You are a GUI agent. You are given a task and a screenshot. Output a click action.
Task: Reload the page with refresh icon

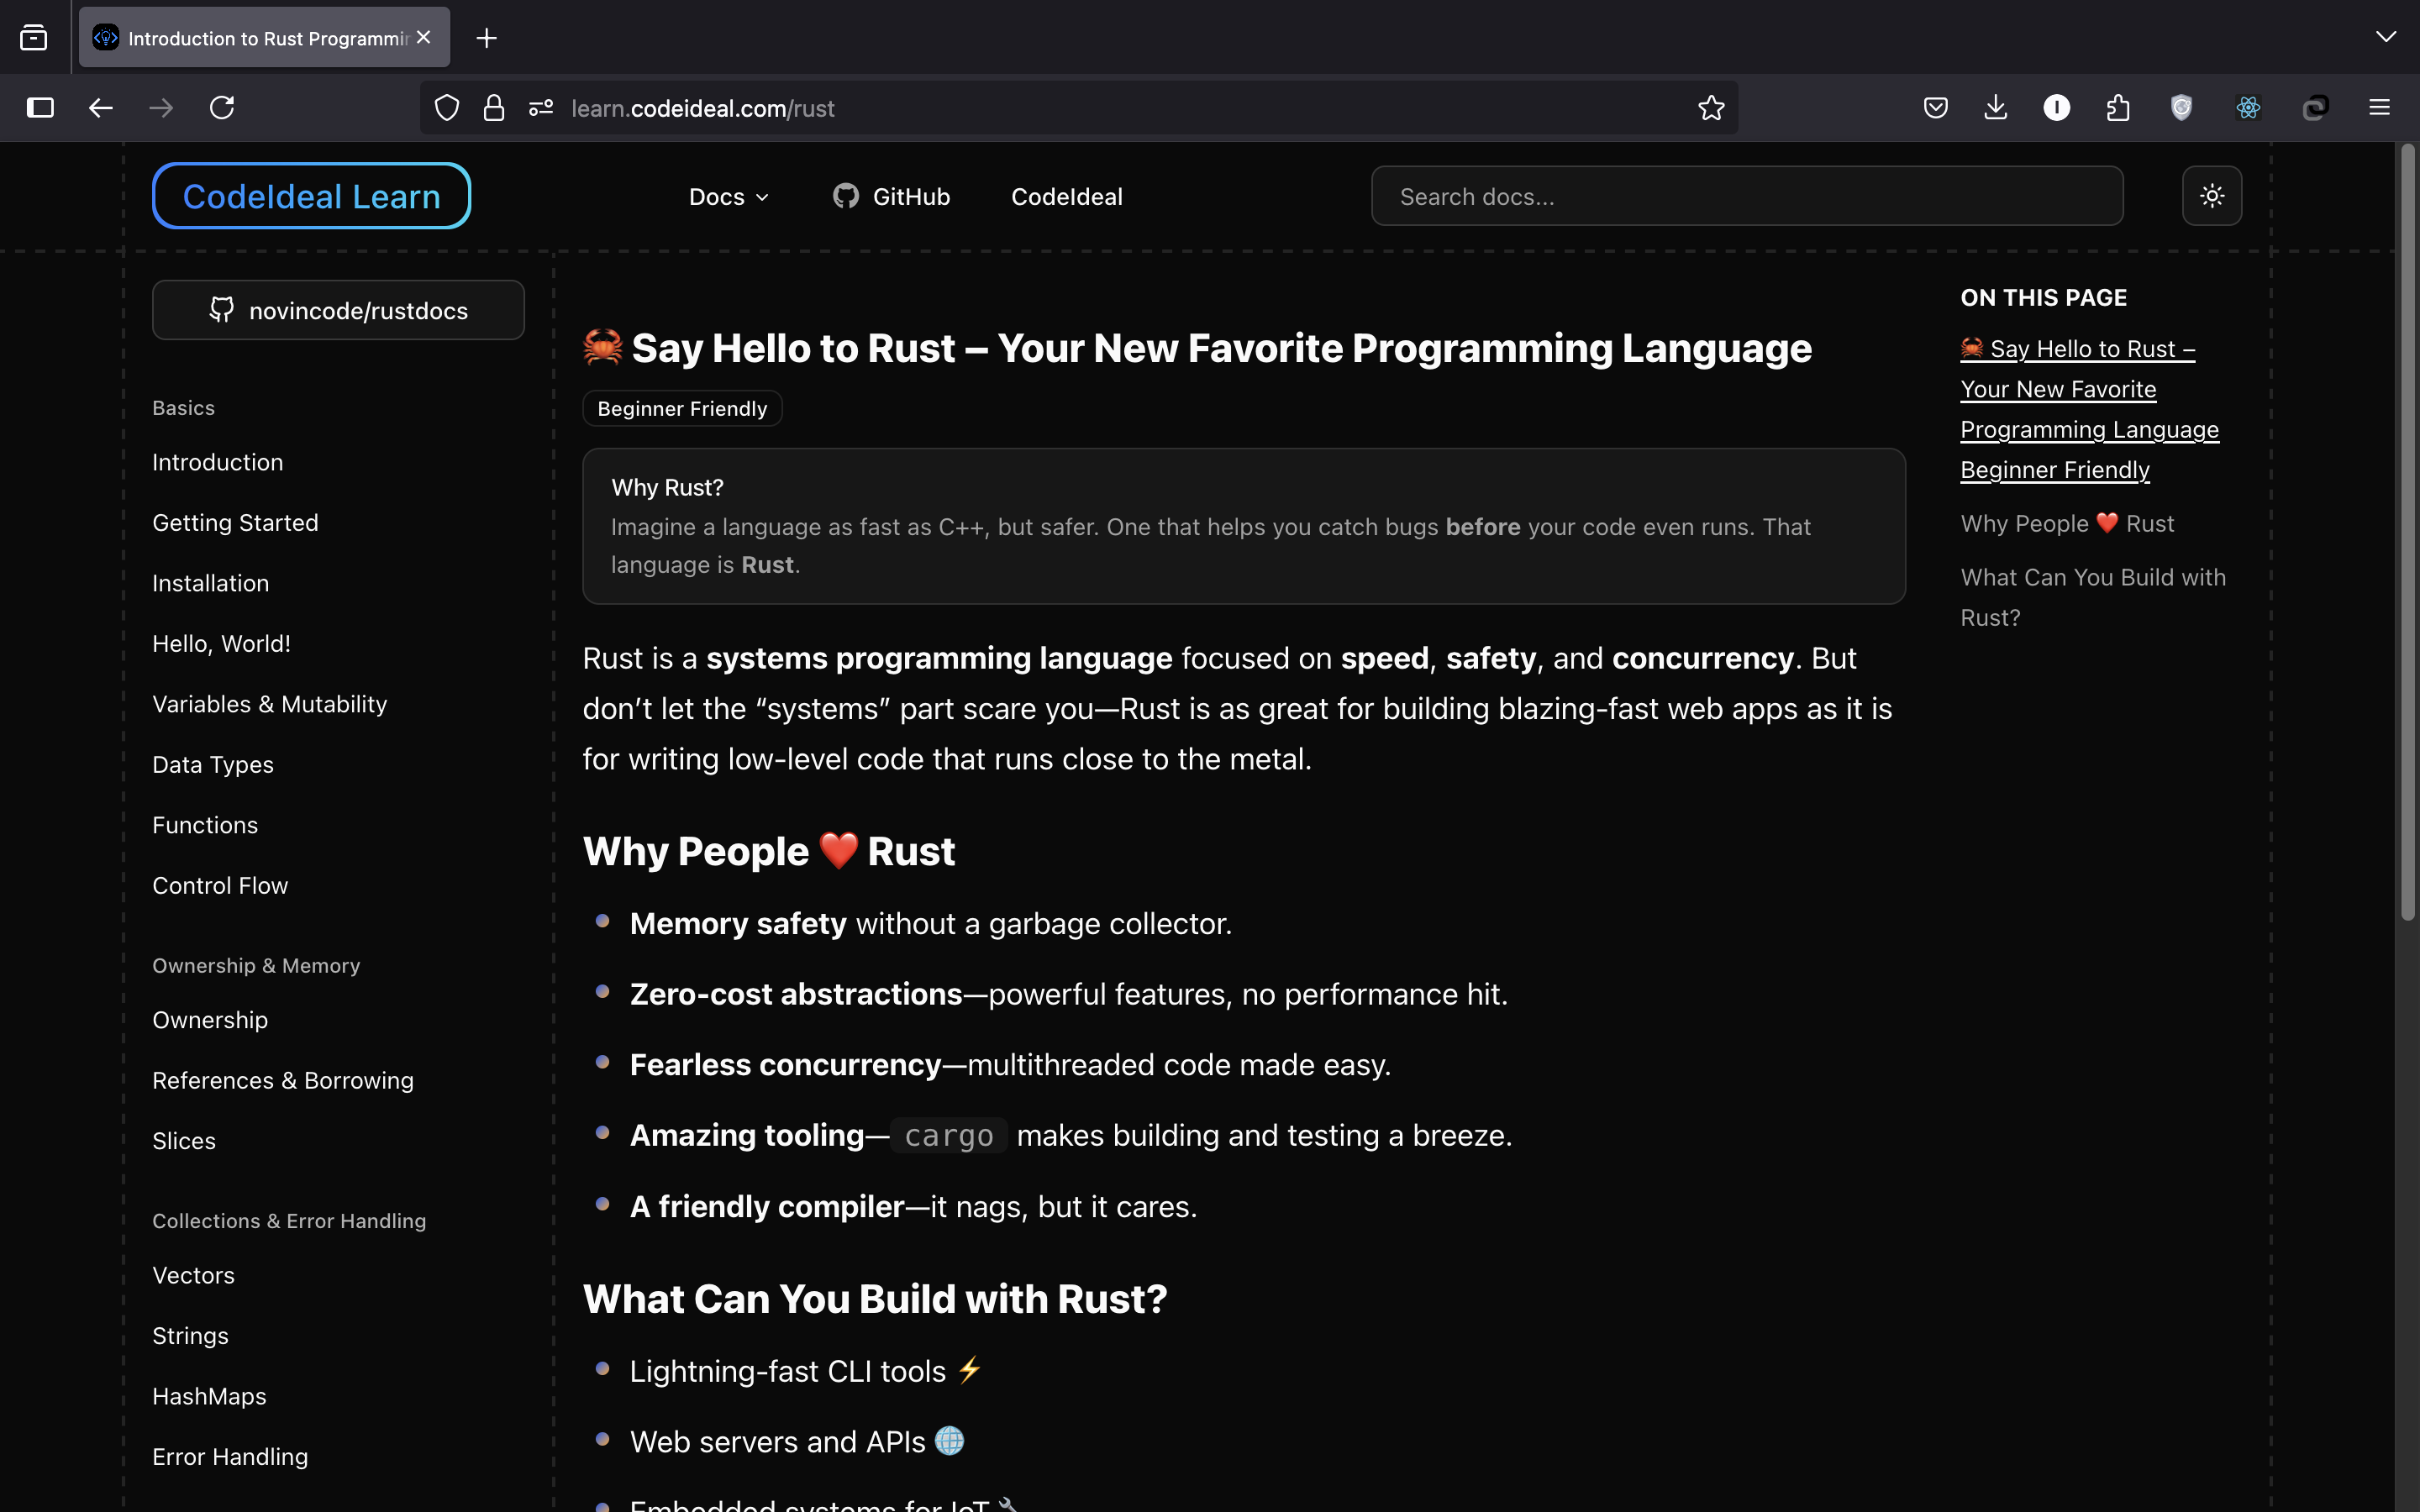coord(222,108)
